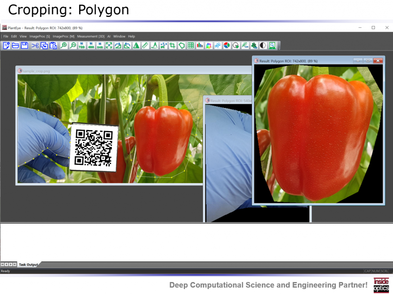This screenshot has width=393, height=294.
Task: Activate the Zoom In tool
Action: point(64,45)
